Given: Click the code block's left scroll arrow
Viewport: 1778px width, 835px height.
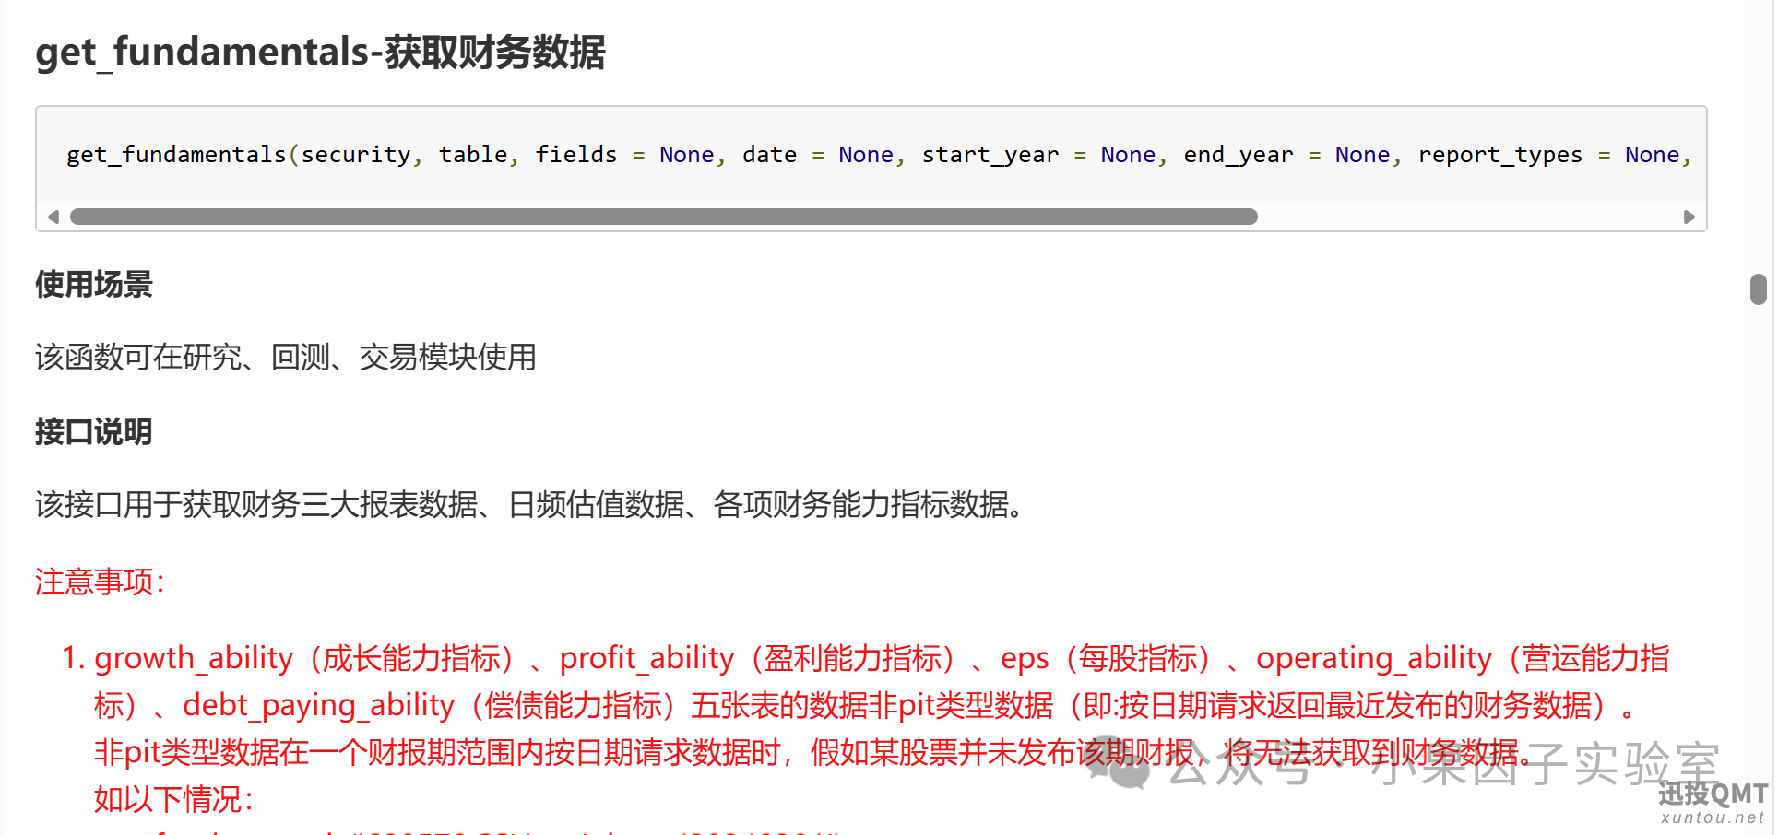Looking at the screenshot, I should [53, 217].
